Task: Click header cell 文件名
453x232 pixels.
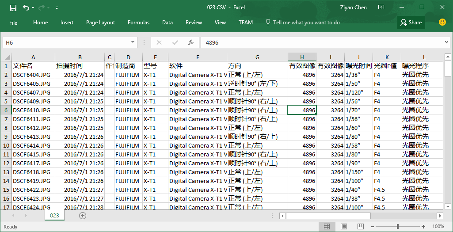Action: [33, 66]
